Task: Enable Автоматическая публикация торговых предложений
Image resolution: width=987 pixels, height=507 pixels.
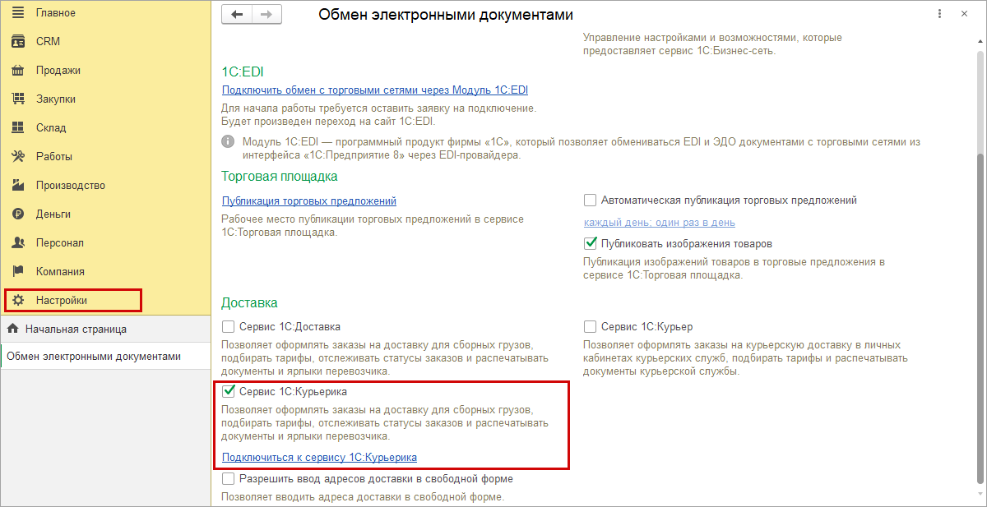Action: [590, 200]
